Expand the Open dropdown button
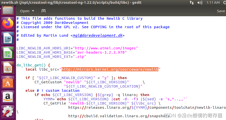 (x=27, y=11)
